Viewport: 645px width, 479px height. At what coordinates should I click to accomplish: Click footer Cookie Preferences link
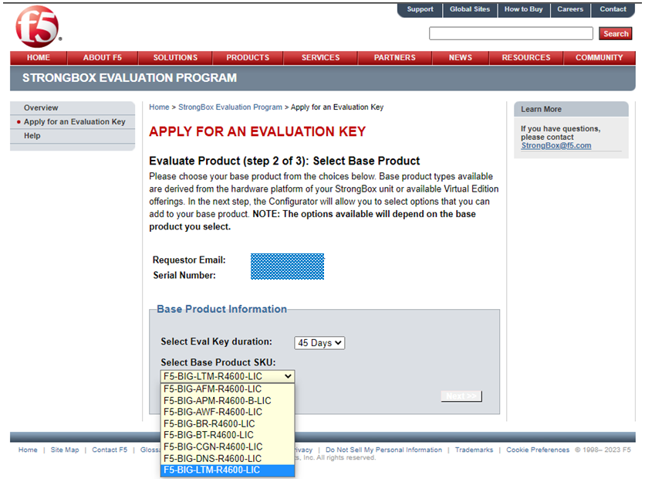(538, 450)
